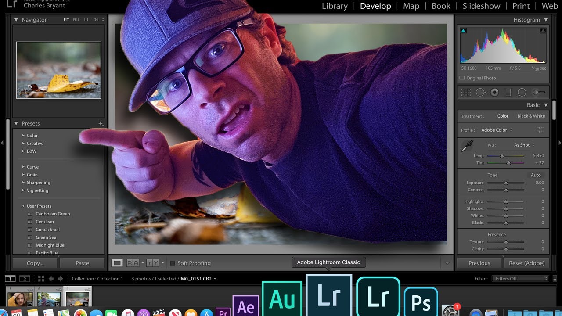Open System Preferences from the dock
The height and width of the screenshot is (316, 562).
tap(450, 310)
